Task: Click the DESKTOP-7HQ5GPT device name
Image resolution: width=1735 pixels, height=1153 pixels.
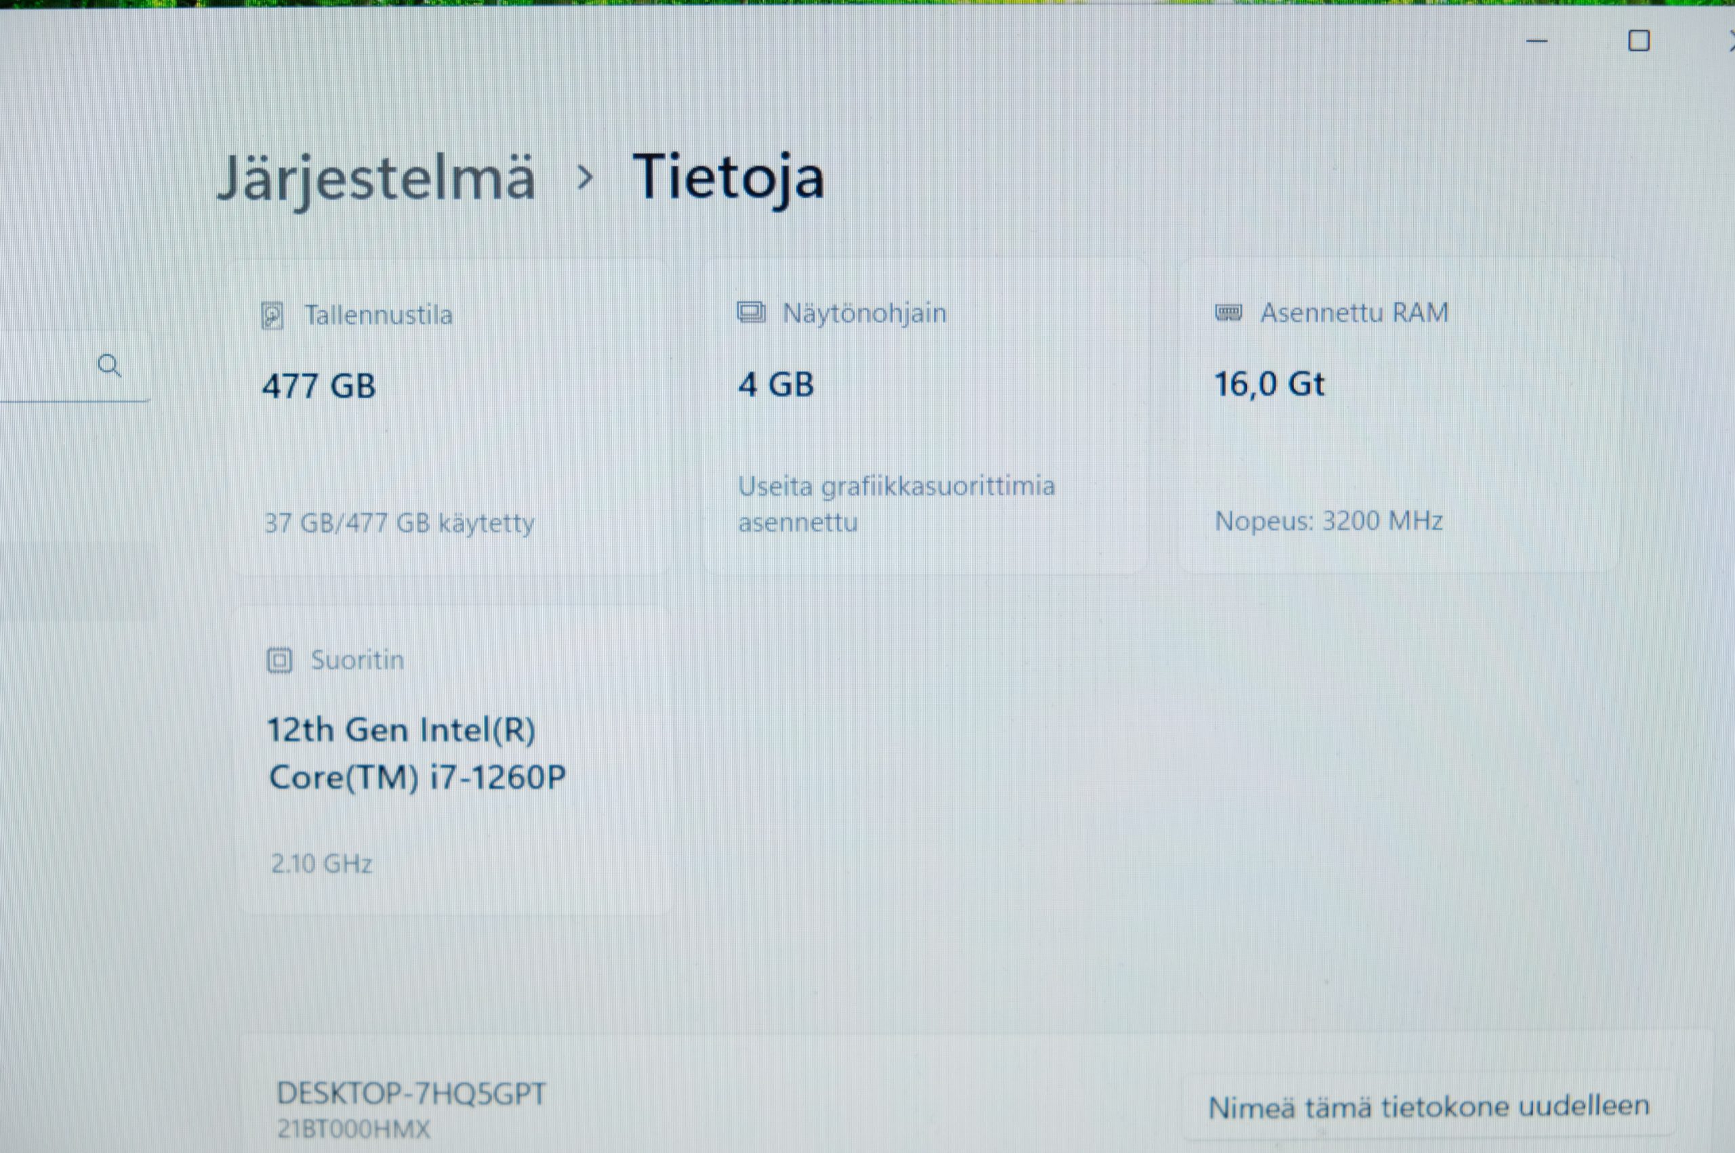Action: 411,1093
